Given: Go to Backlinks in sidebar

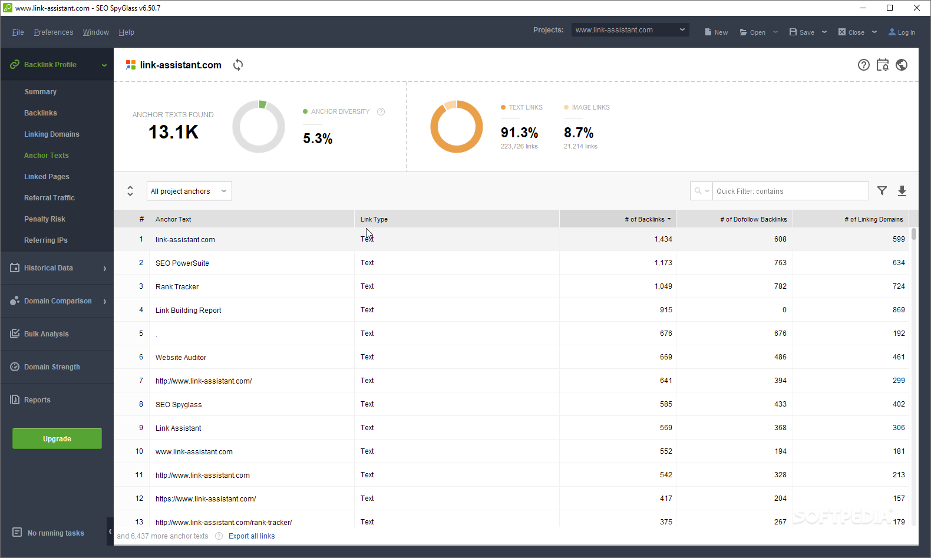Looking at the screenshot, I should [x=41, y=113].
